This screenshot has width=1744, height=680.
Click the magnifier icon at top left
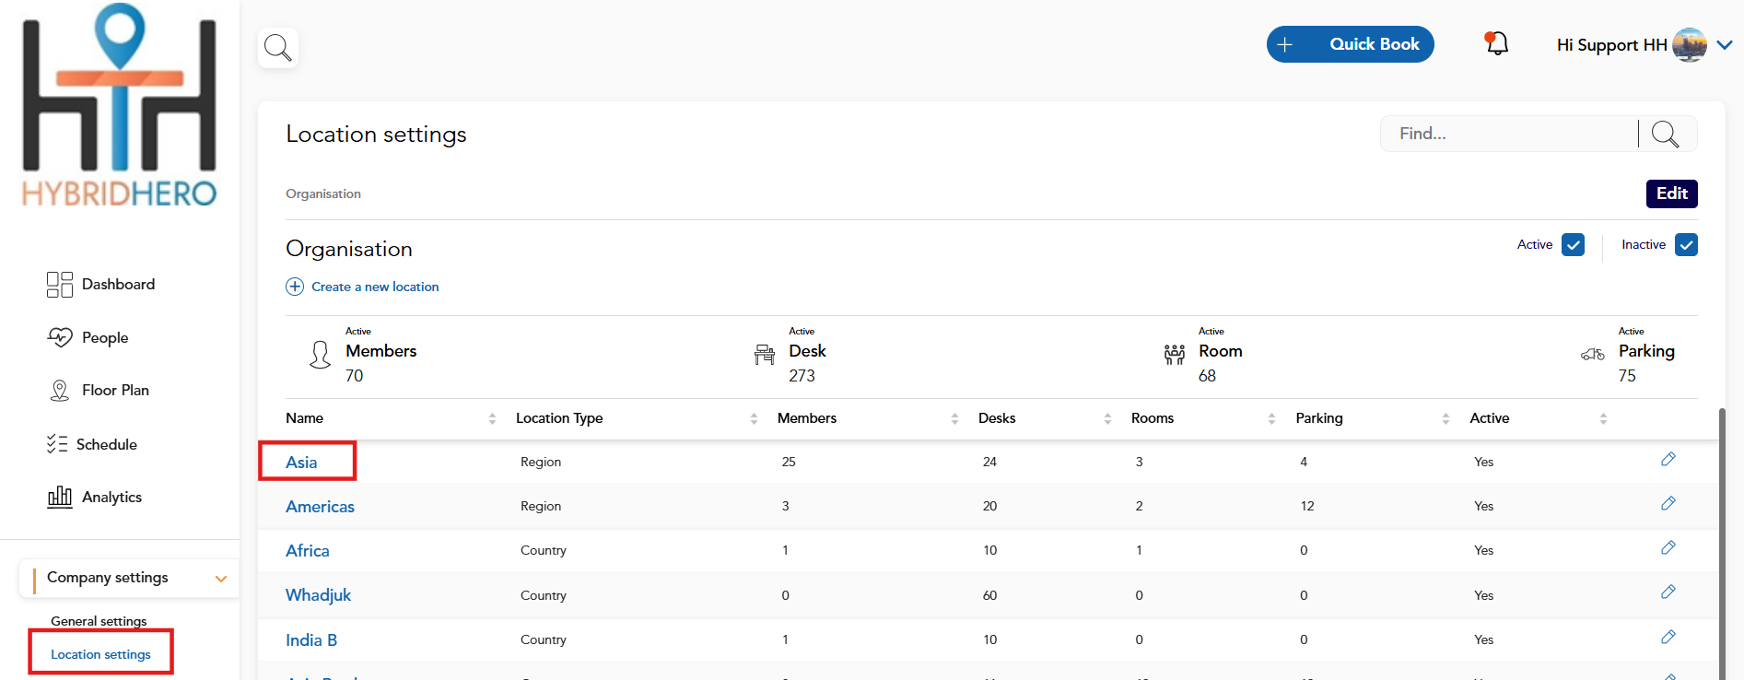[278, 47]
